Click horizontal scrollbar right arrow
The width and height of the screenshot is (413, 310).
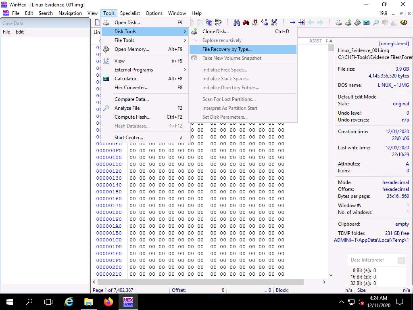pyautogui.click(x=324, y=282)
